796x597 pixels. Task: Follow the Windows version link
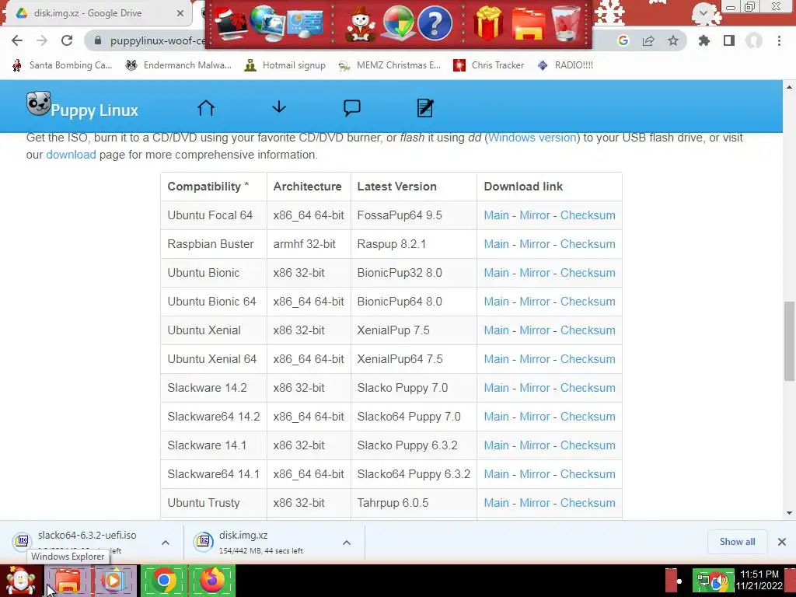pyautogui.click(x=532, y=138)
